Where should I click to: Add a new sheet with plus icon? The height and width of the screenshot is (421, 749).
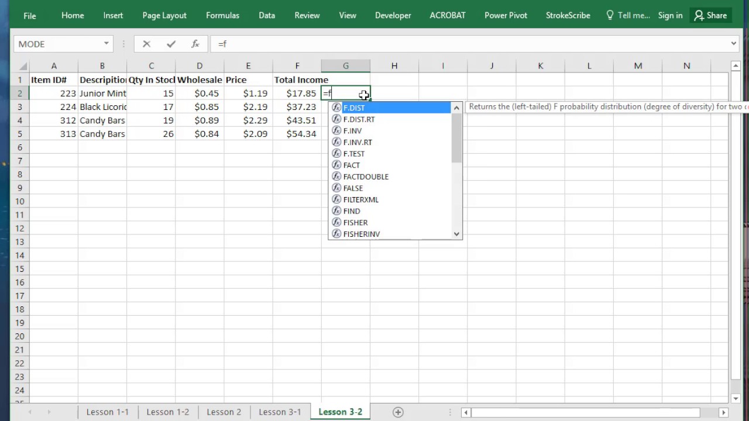pyautogui.click(x=398, y=412)
